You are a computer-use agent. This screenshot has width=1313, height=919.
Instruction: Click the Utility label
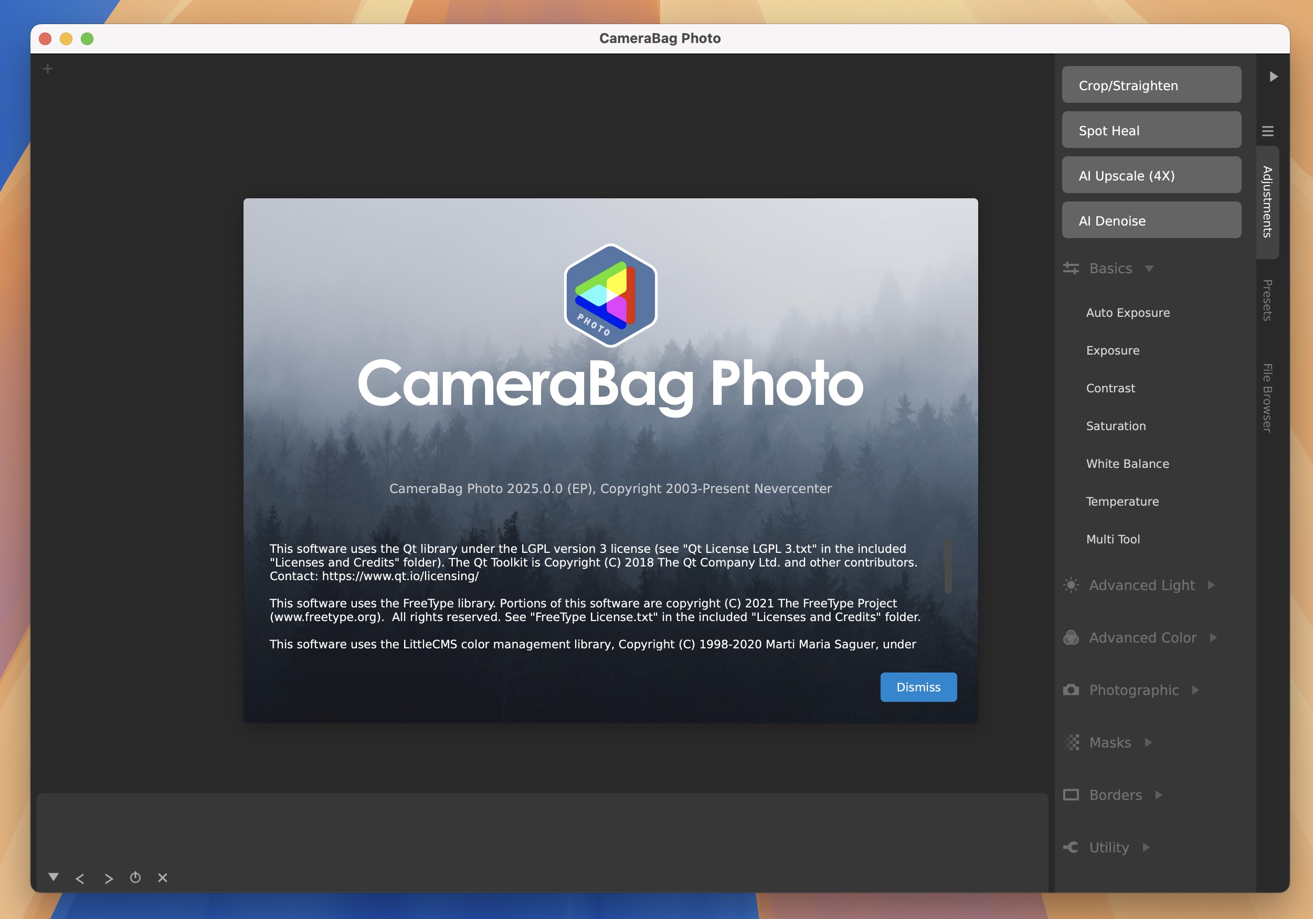[x=1109, y=848]
